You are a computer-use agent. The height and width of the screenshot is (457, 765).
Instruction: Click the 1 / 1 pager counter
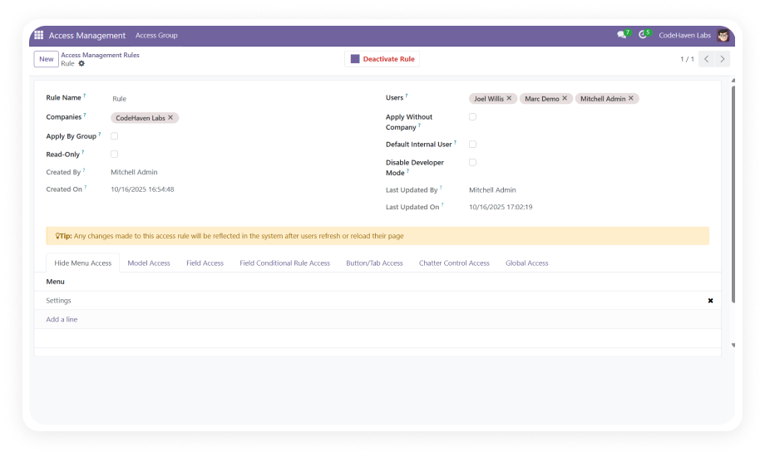click(x=687, y=59)
